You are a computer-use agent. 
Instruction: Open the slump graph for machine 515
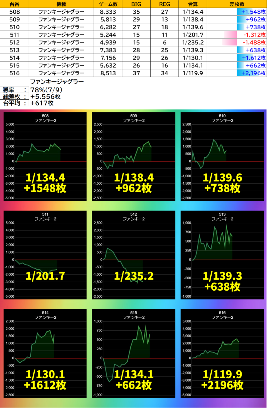click(133, 354)
